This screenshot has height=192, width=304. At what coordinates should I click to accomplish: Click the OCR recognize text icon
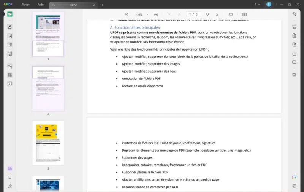pyautogui.click(x=294, y=27)
